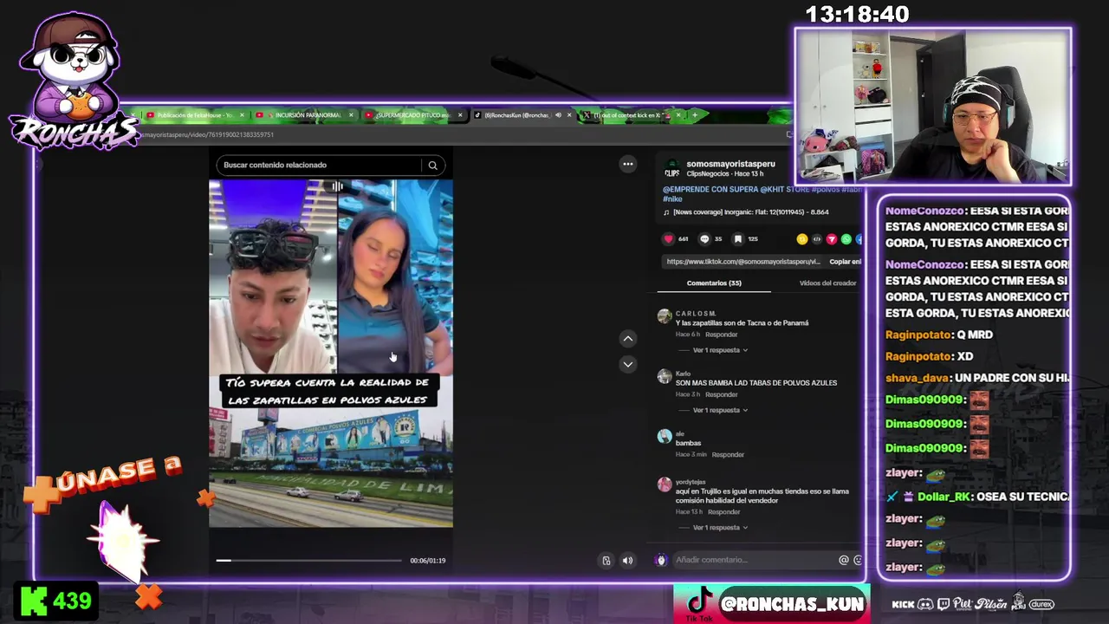Viewport: 1109px width, 624px height.
Task: Switch to Publicación de FeikaHouse YouTube tab
Action: [196, 115]
